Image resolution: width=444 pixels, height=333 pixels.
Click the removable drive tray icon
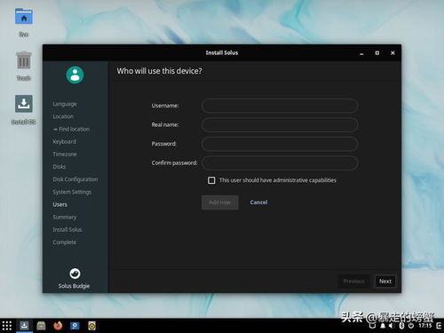(373, 326)
